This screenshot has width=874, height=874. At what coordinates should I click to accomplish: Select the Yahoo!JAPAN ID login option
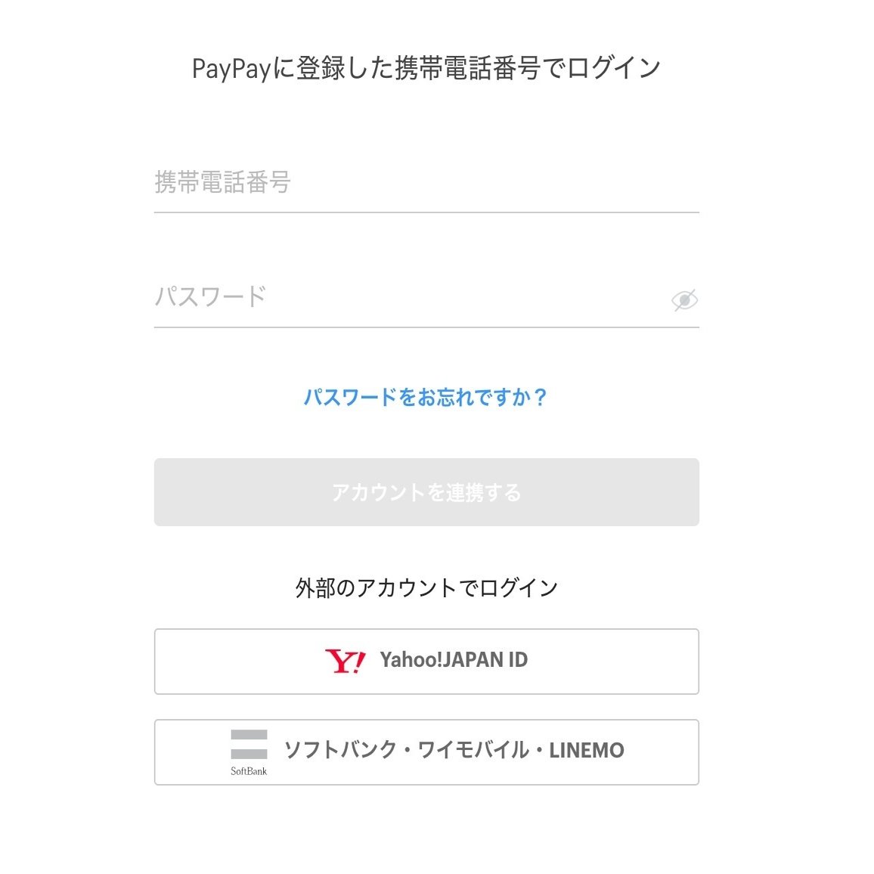coord(426,661)
